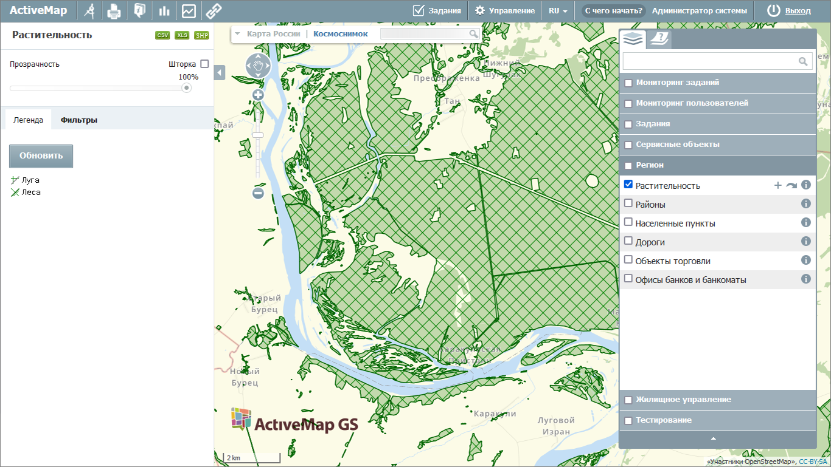831x467 pixels.
Task: Export layer as CSV
Action: click(162, 35)
